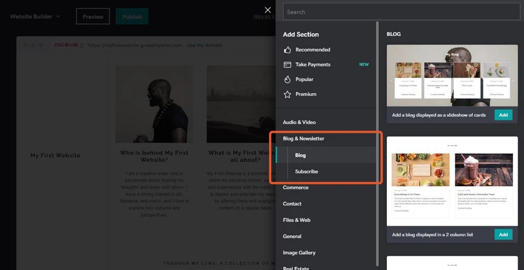Image resolution: width=524 pixels, height=270 pixels.
Task: Open the Website Builder dropdown
Action: [35, 16]
